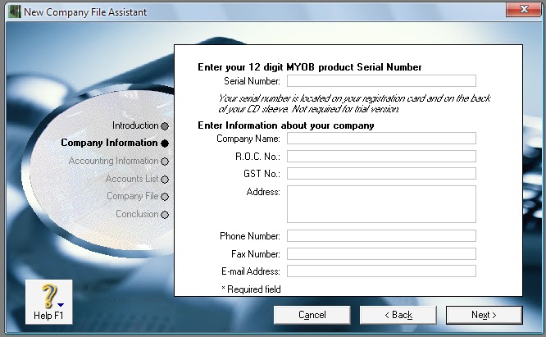The width and height of the screenshot is (546, 337).
Task: Select the Phone Number field
Action: pyautogui.click(x=381, y=235)
